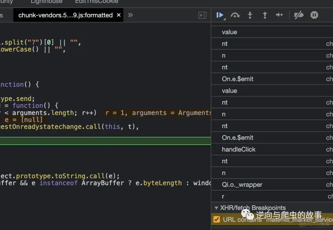
Task: Open the Lighthouse panel tab
Action: point(47,2)
